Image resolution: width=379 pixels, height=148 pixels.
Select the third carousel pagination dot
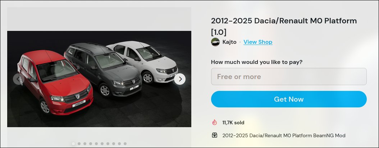(85, 144)
